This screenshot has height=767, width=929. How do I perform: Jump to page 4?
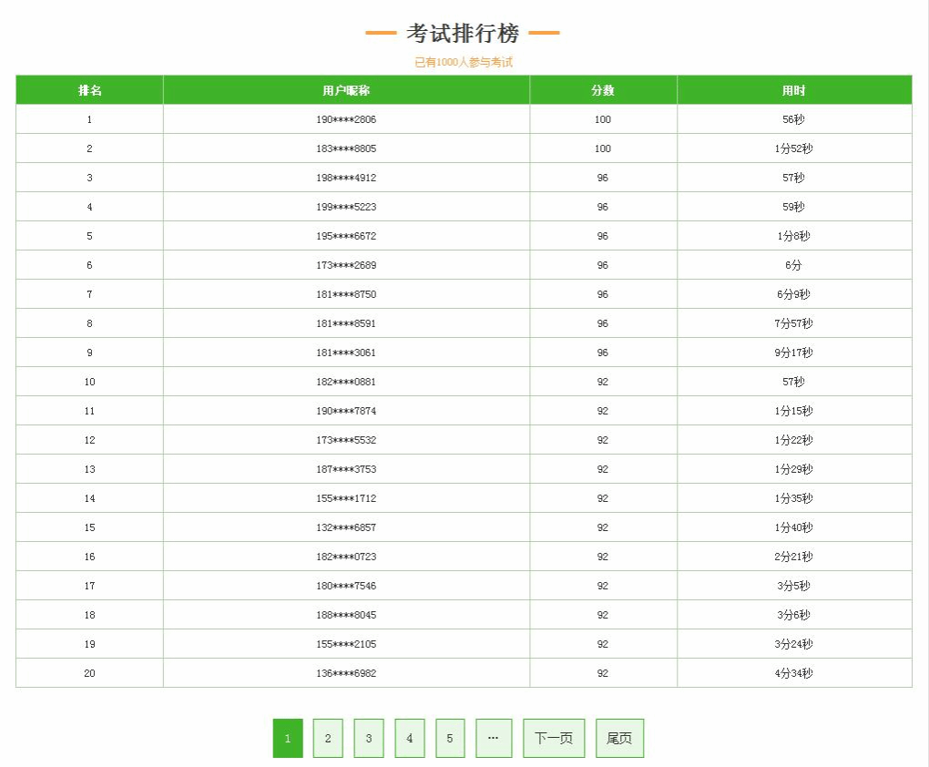click(410, 738)
